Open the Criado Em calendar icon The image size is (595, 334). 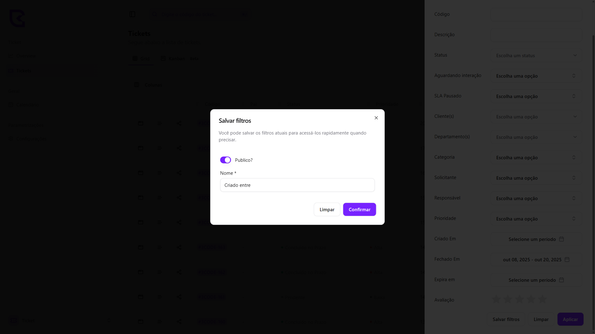coord(562,239)
